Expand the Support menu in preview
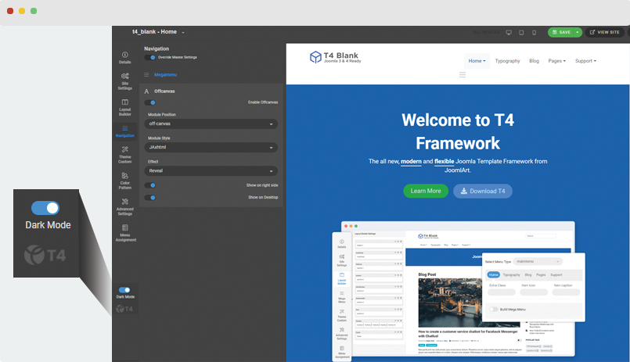This screenshot has width=630, height=362. click(585, 61)
